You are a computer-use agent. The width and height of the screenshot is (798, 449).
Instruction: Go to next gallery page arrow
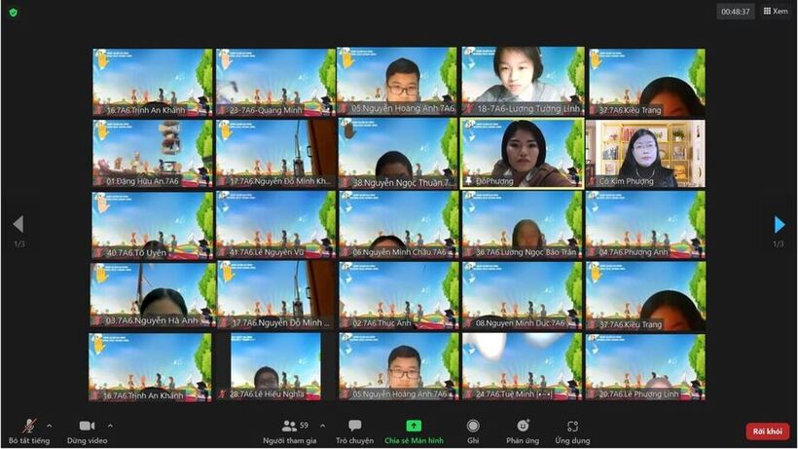point(779,225)
